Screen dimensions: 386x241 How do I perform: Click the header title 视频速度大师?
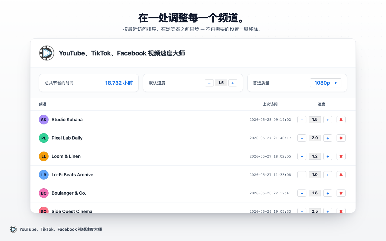pyautogui.click(x=166, y=53)
